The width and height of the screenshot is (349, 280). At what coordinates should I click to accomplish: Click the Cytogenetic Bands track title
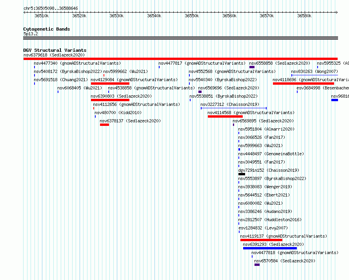tap(47, 29)
